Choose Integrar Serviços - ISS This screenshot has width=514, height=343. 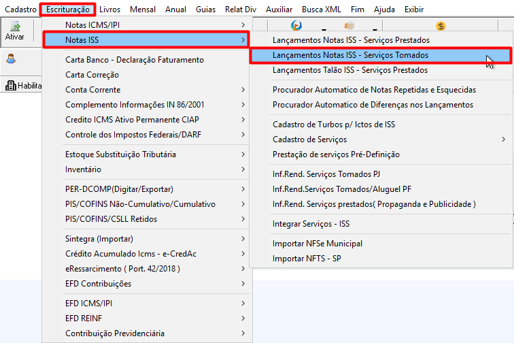381,224
